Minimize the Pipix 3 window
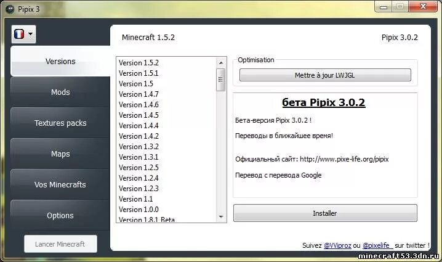 click(x=384, y=6)
